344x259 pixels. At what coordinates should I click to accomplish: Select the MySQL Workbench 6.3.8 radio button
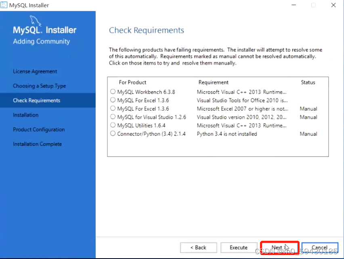pyautogui.click(x=113, y=91)
